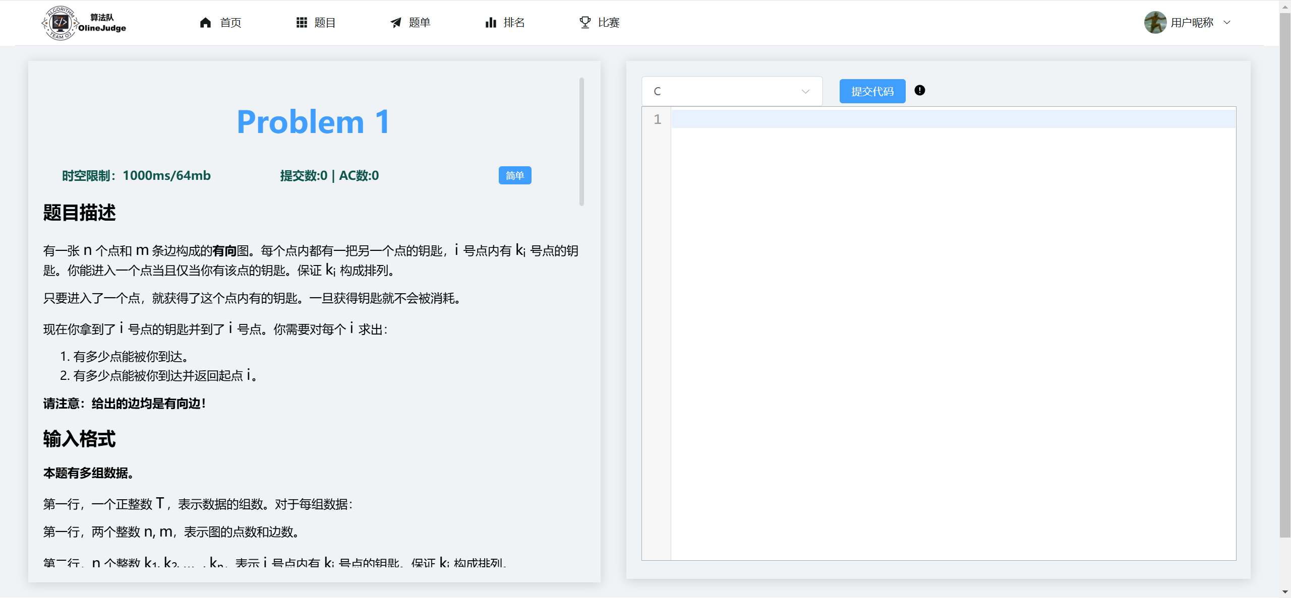Click the 简单 difficulty tag
This screenshot has height=598, width=1291.
coord(515,175)
